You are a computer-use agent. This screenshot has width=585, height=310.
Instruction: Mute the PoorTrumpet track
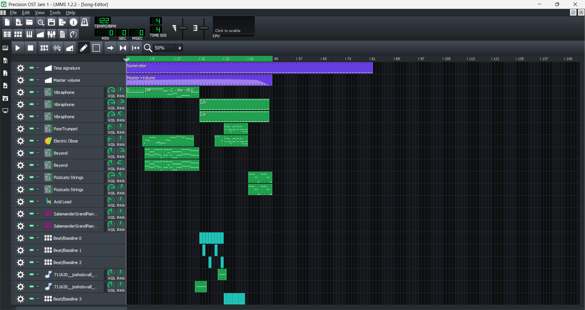point(31,129)
